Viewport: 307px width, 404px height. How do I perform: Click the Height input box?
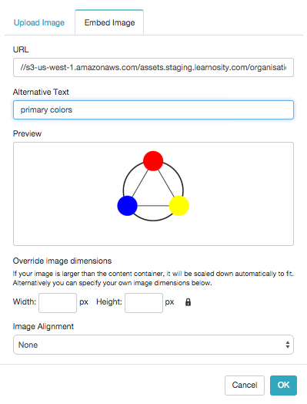144,303
